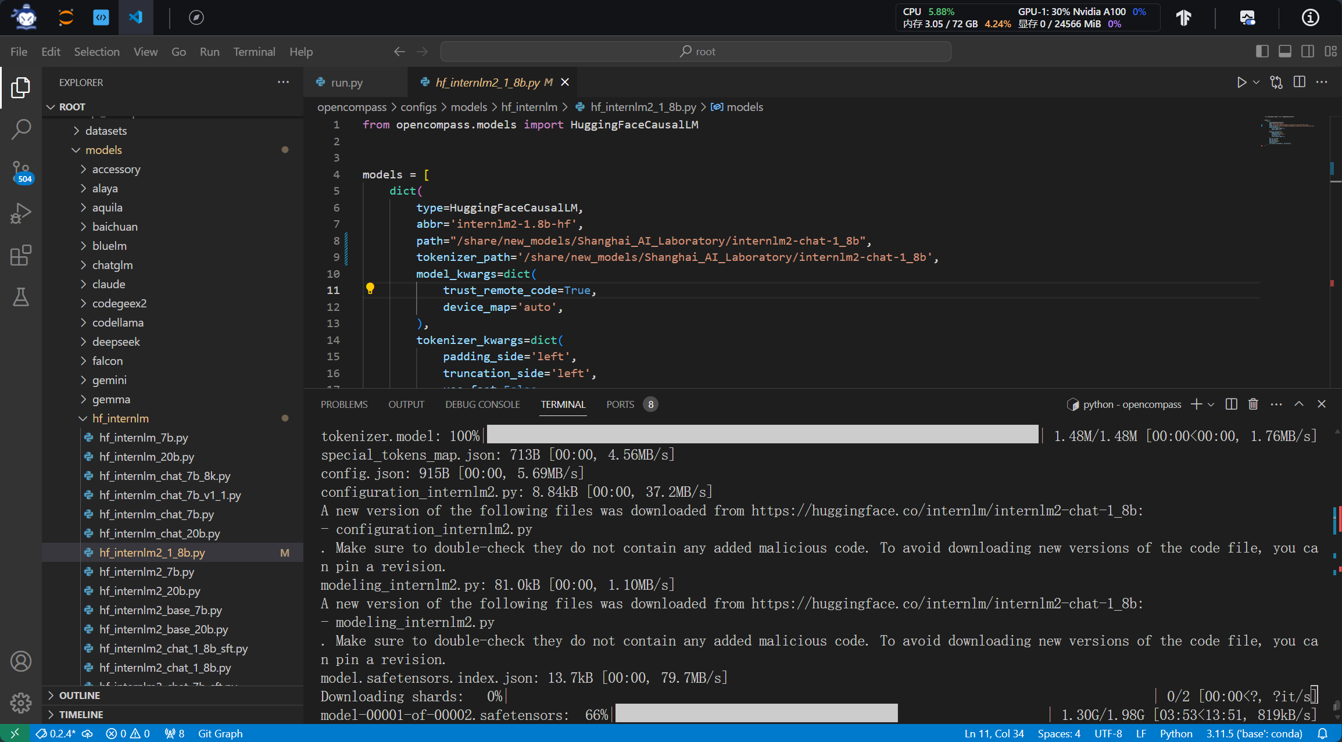Open the Extensions view
The height and width of the screenshot is (742, 1342).
click(x=21, y=255)
